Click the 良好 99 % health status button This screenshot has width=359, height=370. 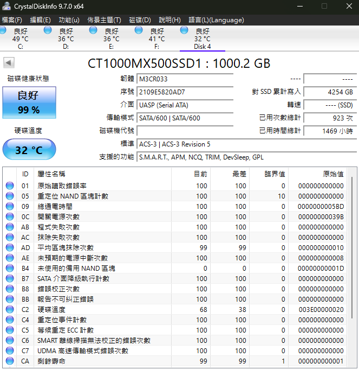(x=29, y=103)
